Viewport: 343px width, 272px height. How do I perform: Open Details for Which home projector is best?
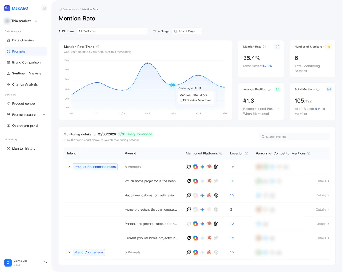(322, 181)
